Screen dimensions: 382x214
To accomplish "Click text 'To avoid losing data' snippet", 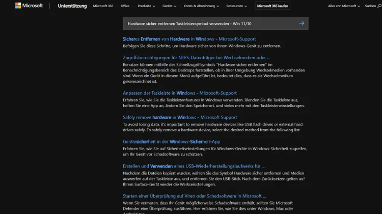I will click(213, 127).
